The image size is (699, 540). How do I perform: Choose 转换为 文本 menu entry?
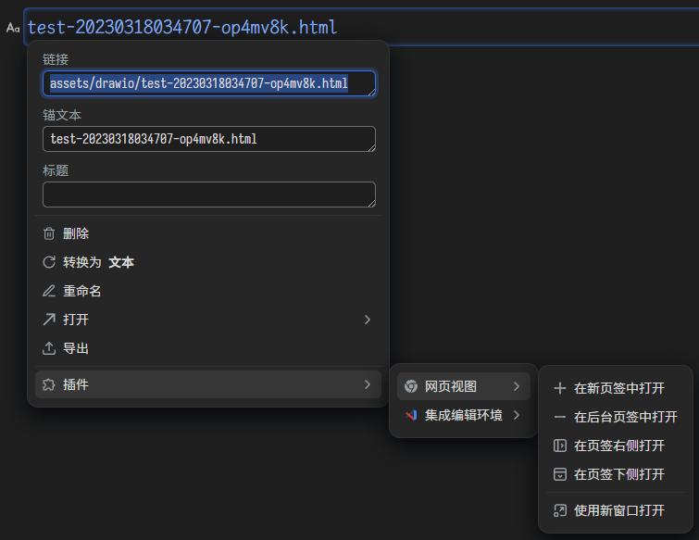pos(208,262)
